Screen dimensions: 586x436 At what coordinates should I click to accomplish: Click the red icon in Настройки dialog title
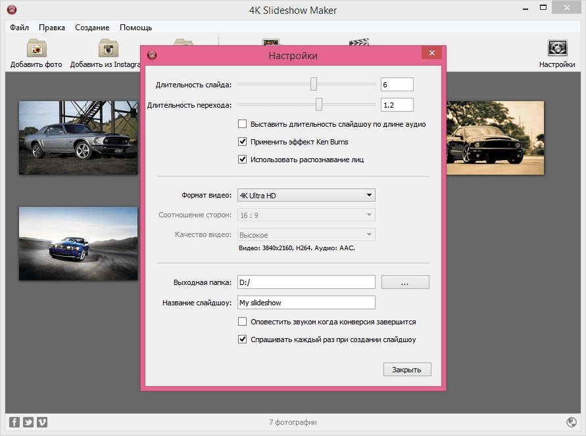[152, 55]
